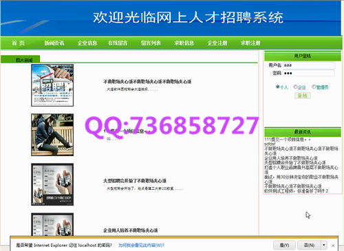Viewport: 344px width, 251px height.
Task: Select the 管理员 radio button
Action: point(314,87)
